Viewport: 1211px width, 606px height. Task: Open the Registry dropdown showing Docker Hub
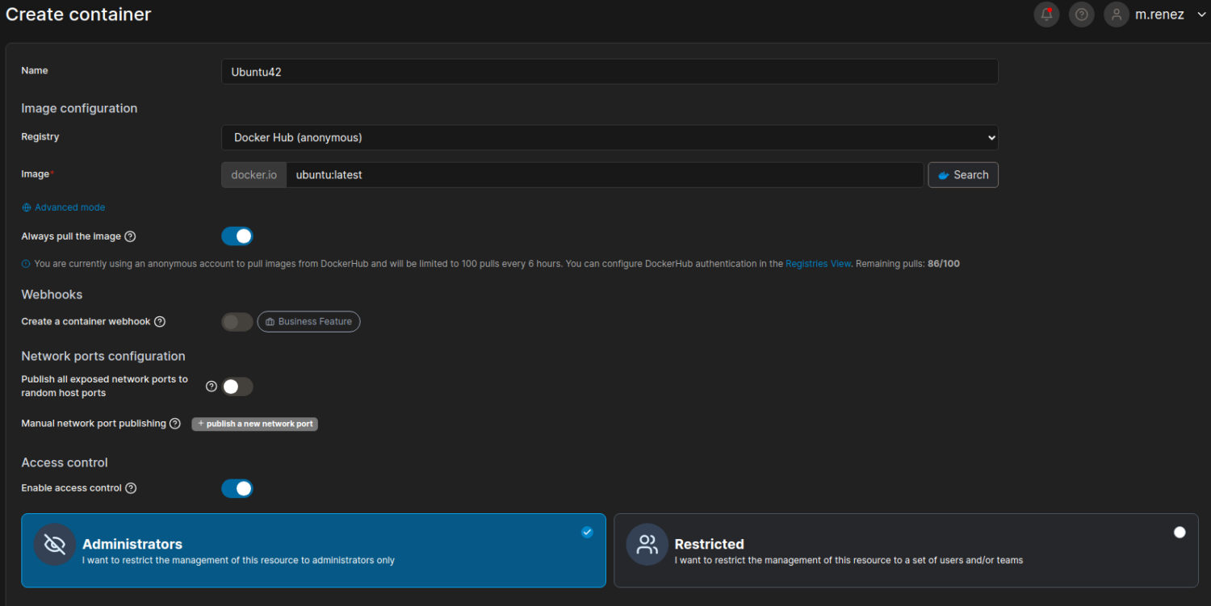click(x=610, y=138)
